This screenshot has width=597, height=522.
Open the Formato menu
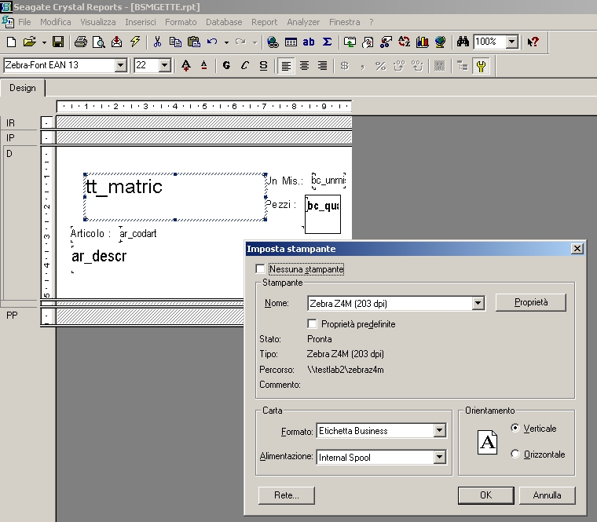tap(181, 22)
